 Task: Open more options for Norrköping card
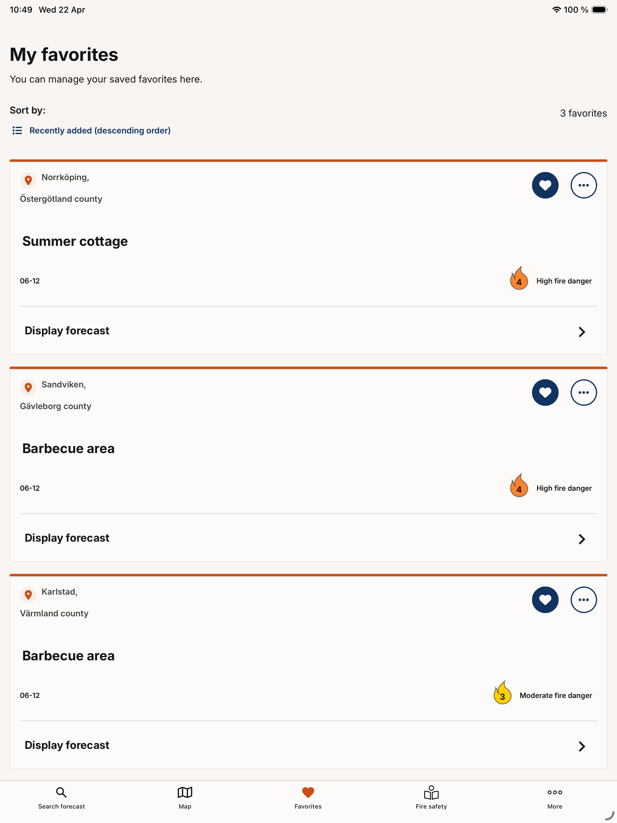point(584,185)
